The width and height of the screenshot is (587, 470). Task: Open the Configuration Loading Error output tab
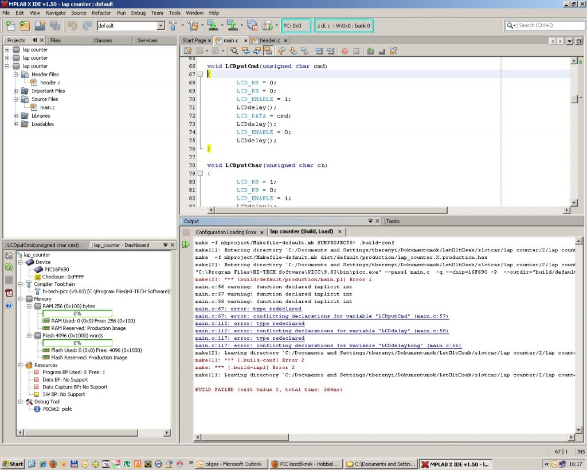[226, 232]
